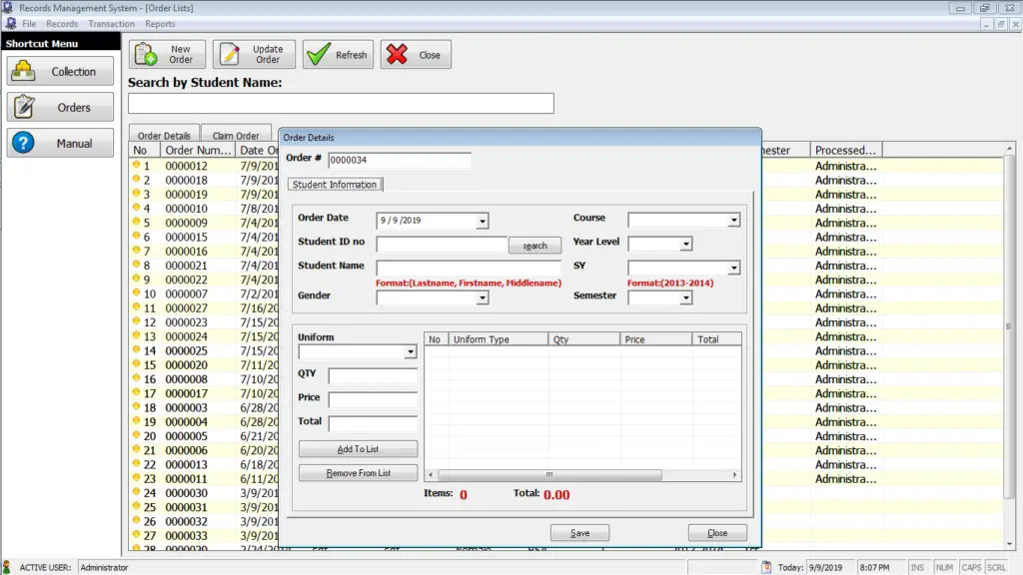
Task: Click the Records Management System title bar icon
Action: tap(8, 7)
